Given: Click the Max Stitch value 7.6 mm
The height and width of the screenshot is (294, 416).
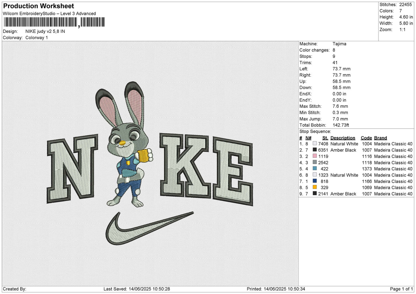Looking at the screenshot, I should coord(340,106).
